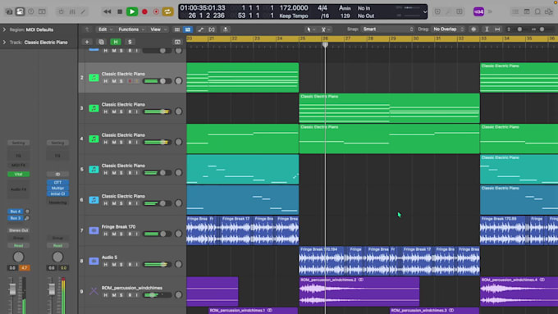The width and height of the screenshot is (558, 314).
Task: Open the scissors command-click tool menu
Action: (325, 30)
